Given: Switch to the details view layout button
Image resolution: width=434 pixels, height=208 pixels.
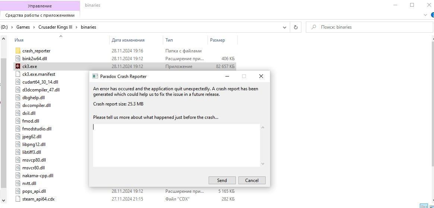Looking at the screenshot, I should (x=424, y=206).
